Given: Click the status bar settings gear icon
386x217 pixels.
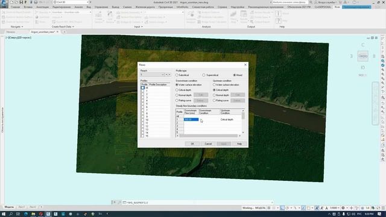Looking at the screenshot, I should (343, 208).
